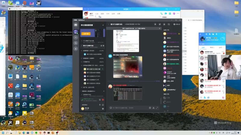The image size is (241, 135).
Task: Open own avatar in Kaiheila user bar
Action: tap(83, 109)
